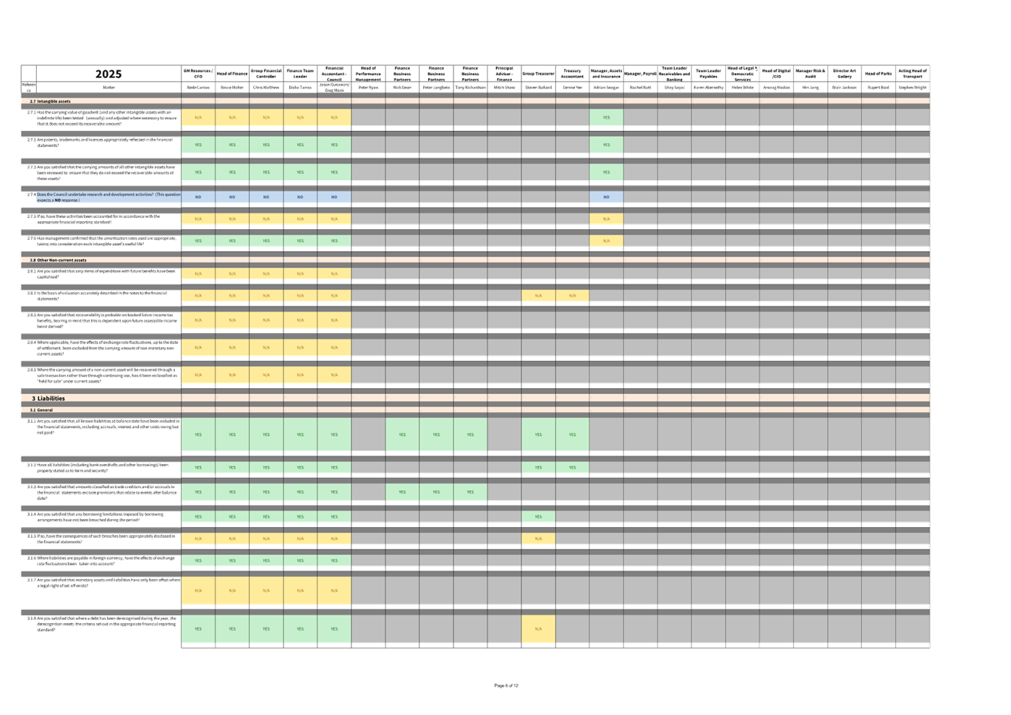
Task: Click the research and development activities question text
Action: (108, 197)
